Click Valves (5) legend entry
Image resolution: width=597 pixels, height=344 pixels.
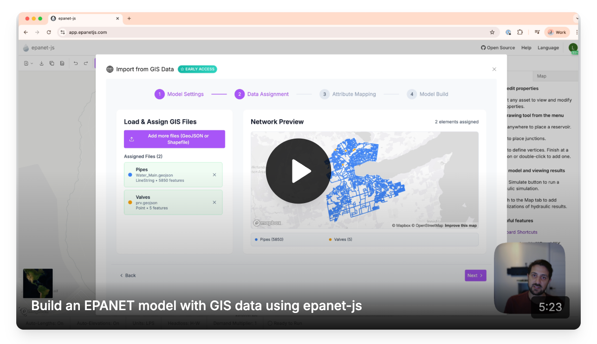(x=340, y=240)
